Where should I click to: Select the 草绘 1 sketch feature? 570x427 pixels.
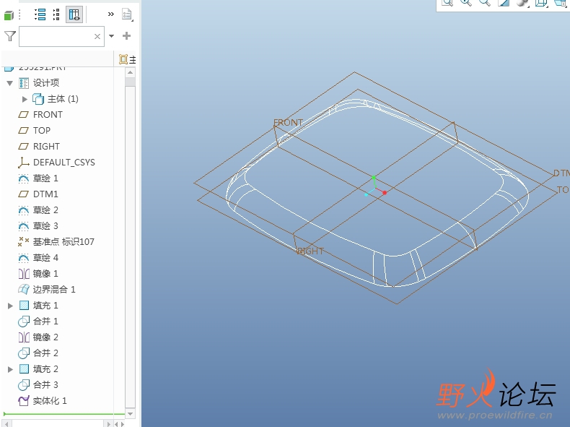pos(38,178)
